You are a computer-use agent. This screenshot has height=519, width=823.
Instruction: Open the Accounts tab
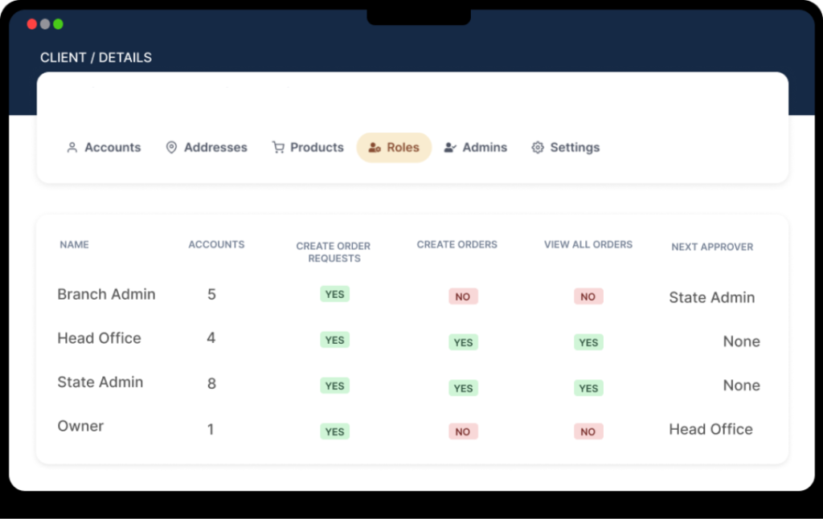pyautogui.click(x=112, y=148)
